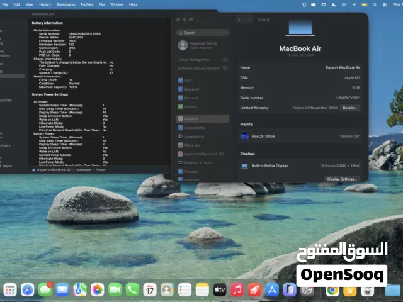Select Accessibility in the Settings sidebar
The width and height of the screenshot is (403, 302).
(203, 128)
